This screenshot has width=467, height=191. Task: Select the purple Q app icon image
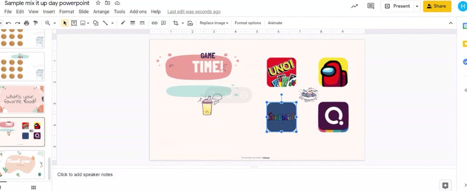click(333, 117)
